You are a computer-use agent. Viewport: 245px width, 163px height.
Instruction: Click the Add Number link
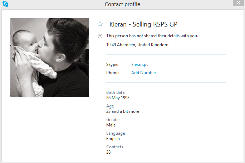coord(143,73)
